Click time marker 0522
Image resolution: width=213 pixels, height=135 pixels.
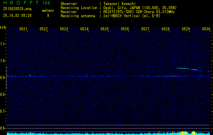click(44, 29)
